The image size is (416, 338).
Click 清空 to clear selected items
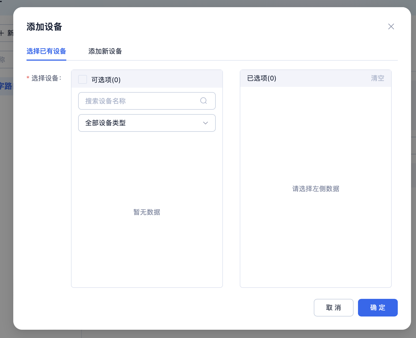[x=378, y=78]
